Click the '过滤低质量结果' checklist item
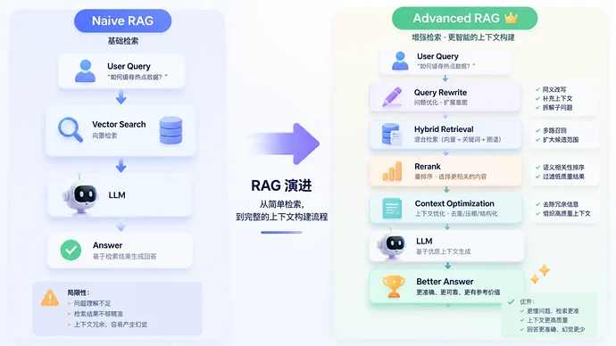The height and width of the screenshot is (346, 616). click(x=563, y=177)
